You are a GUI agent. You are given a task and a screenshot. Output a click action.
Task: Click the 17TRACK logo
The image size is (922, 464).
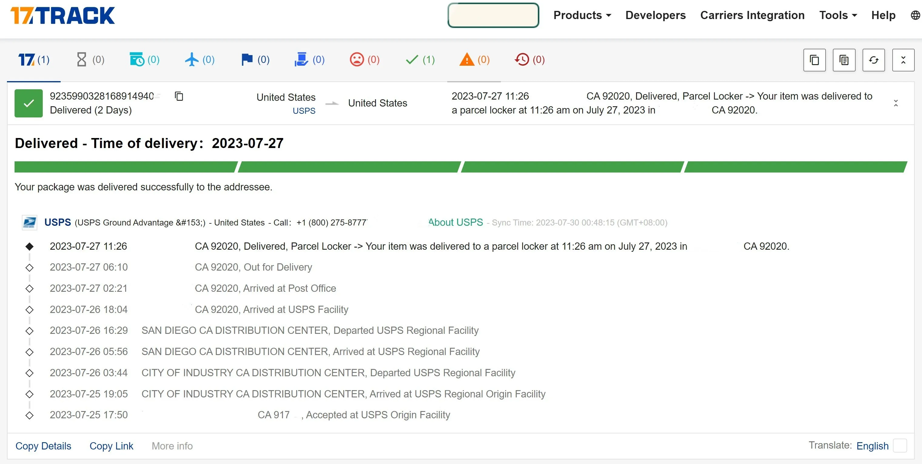click(x=63, y=16)
